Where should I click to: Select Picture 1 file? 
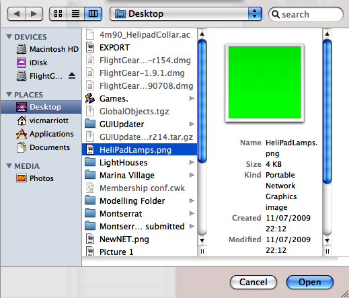pos(139,252)
